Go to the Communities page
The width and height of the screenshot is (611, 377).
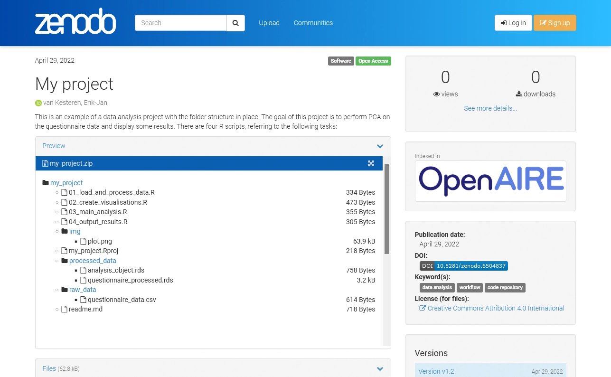click(313, 23)
